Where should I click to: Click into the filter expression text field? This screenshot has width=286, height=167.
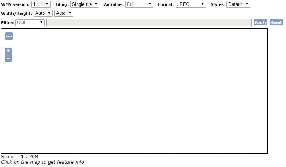click(x=149, y=22)
